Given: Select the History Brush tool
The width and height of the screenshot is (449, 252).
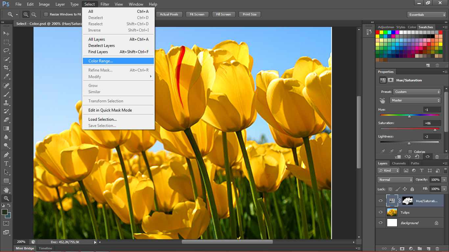Looking at the screenshot, I should 6,111.
